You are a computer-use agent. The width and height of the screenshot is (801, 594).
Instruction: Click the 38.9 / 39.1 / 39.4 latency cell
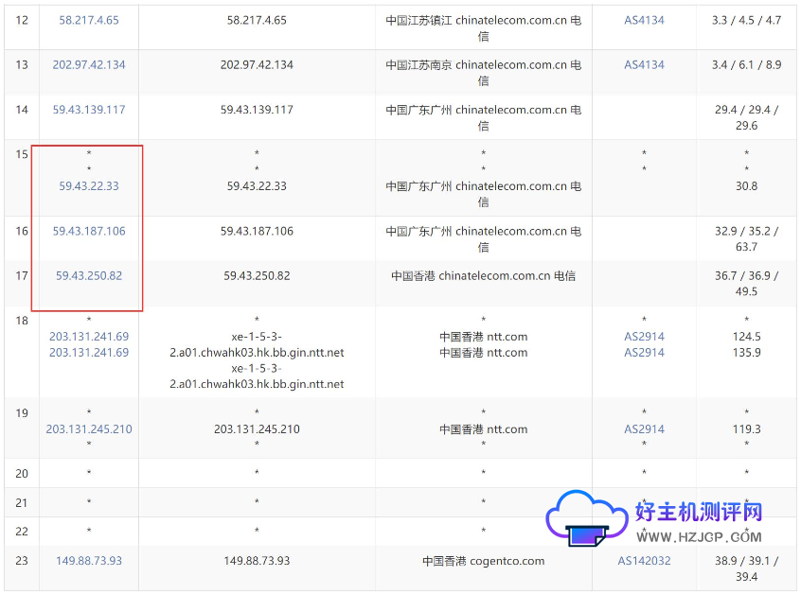(x=746, y=568)
